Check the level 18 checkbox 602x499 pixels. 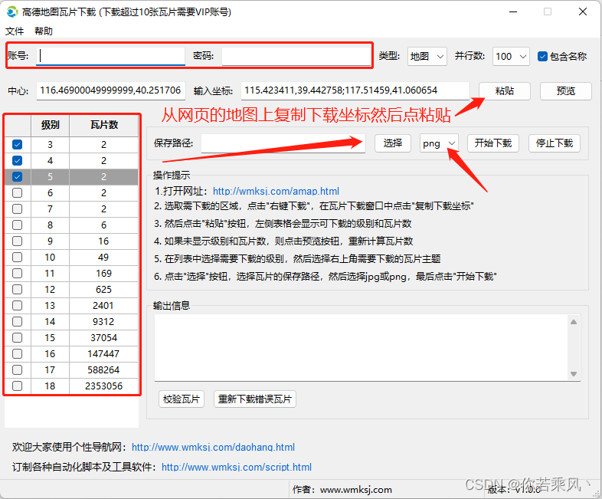(18, 386)
